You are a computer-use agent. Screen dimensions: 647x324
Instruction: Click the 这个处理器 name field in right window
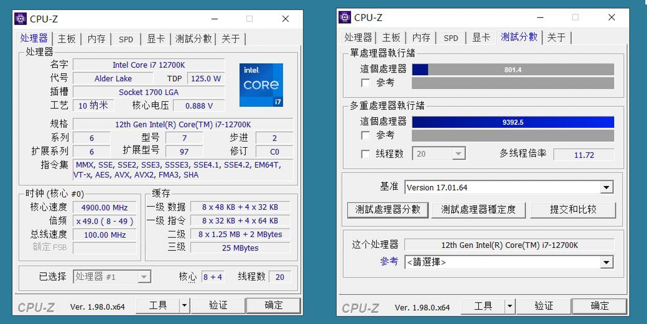(x=509, y=245)
